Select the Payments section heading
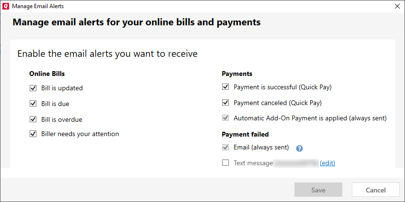This screenshot has height=202, width=405. click(237, 74)
